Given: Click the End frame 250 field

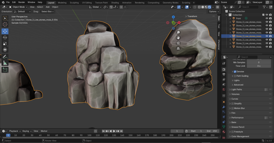Looking at the screenshot, I should (212, 131).
